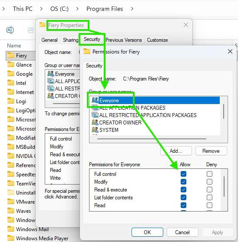Screen dimensions: 238x242
Task: Open the Security tab in Fiery Properties
Action: click(x=92, y=39)
